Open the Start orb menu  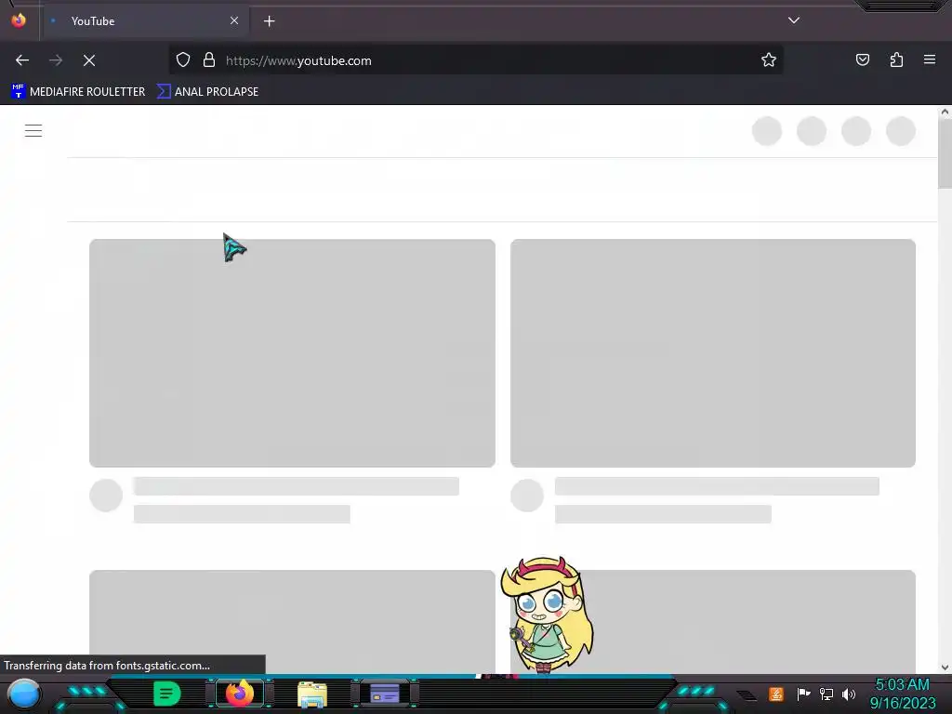pyautogui.click(x=24, y=694)
